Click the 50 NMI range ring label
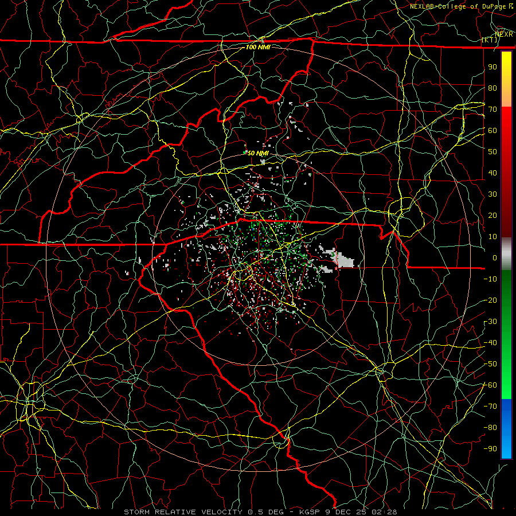The image size is (516, 516). click(258, 153)
